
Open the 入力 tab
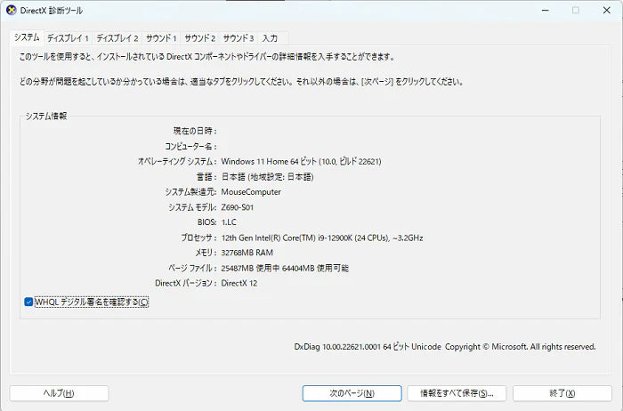(x=271, y=38)
